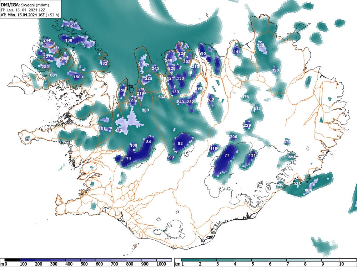Click the visibility value 666 offshore southeast
This screenshot has width=357, height=267.
[x=309, y=190]
